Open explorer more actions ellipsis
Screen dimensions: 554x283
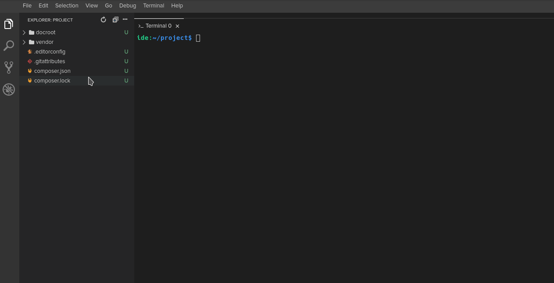(125, 19)
